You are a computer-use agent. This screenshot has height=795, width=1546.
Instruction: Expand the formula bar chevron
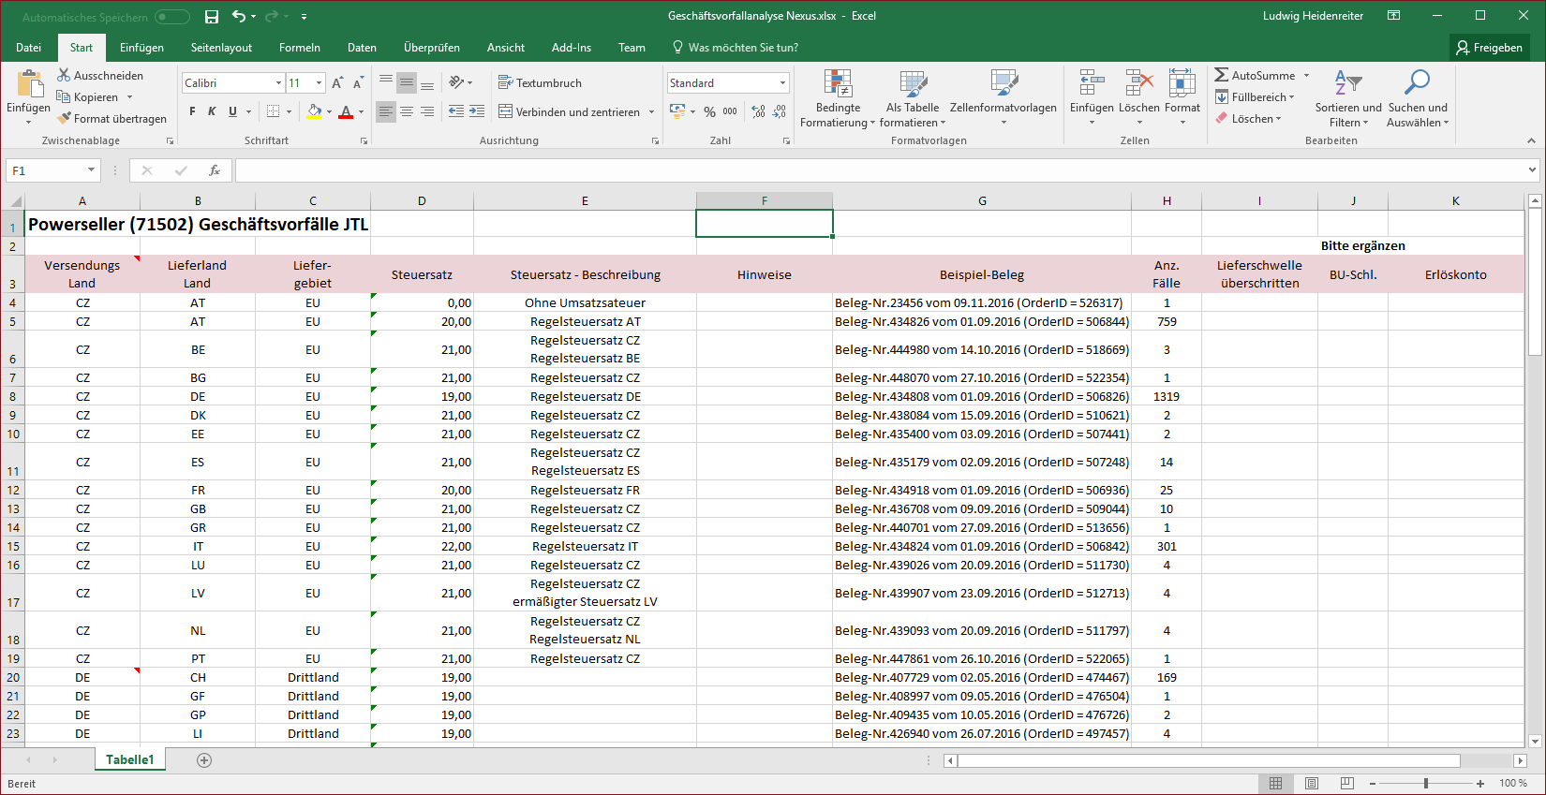[1532, 169]
